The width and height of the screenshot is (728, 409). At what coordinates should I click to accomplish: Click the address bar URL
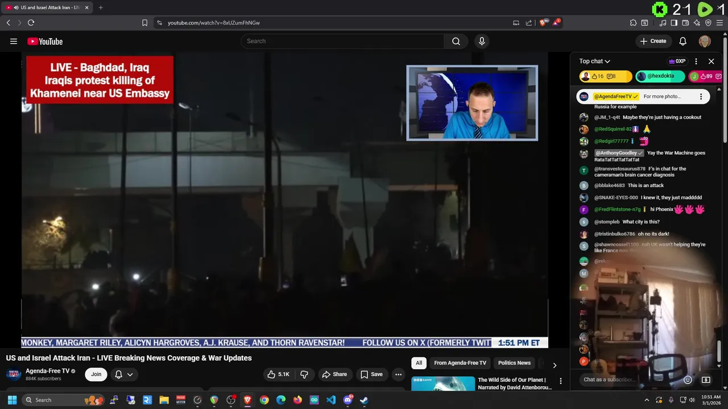click(214, 23)
